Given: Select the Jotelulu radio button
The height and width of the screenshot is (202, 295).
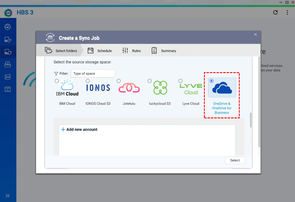Looking at the screenshot, I should 118,81.
